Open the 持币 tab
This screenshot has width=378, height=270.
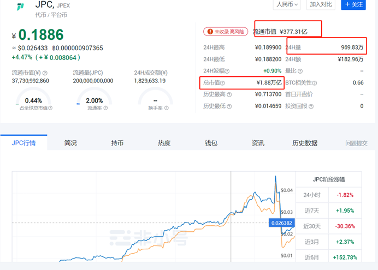point(117,143)
